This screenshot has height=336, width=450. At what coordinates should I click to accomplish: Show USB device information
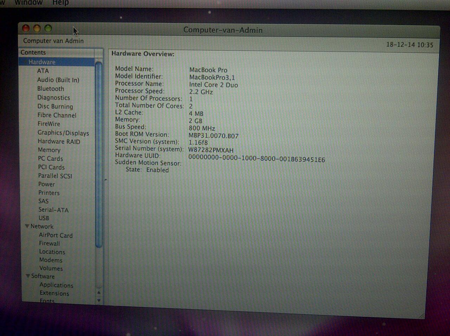(44, 218)
